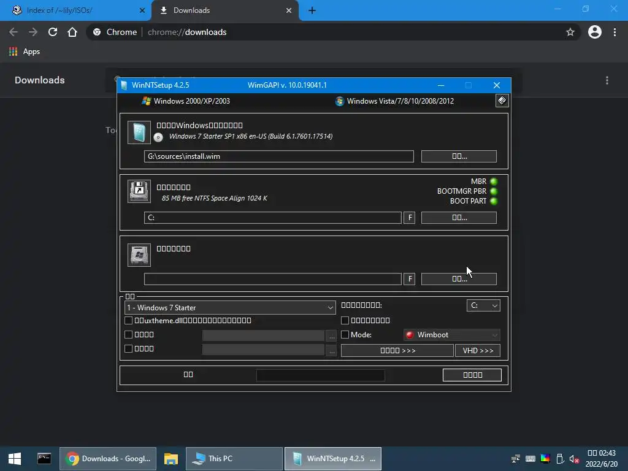Bookmark this page with the star icon

[570, 32]
